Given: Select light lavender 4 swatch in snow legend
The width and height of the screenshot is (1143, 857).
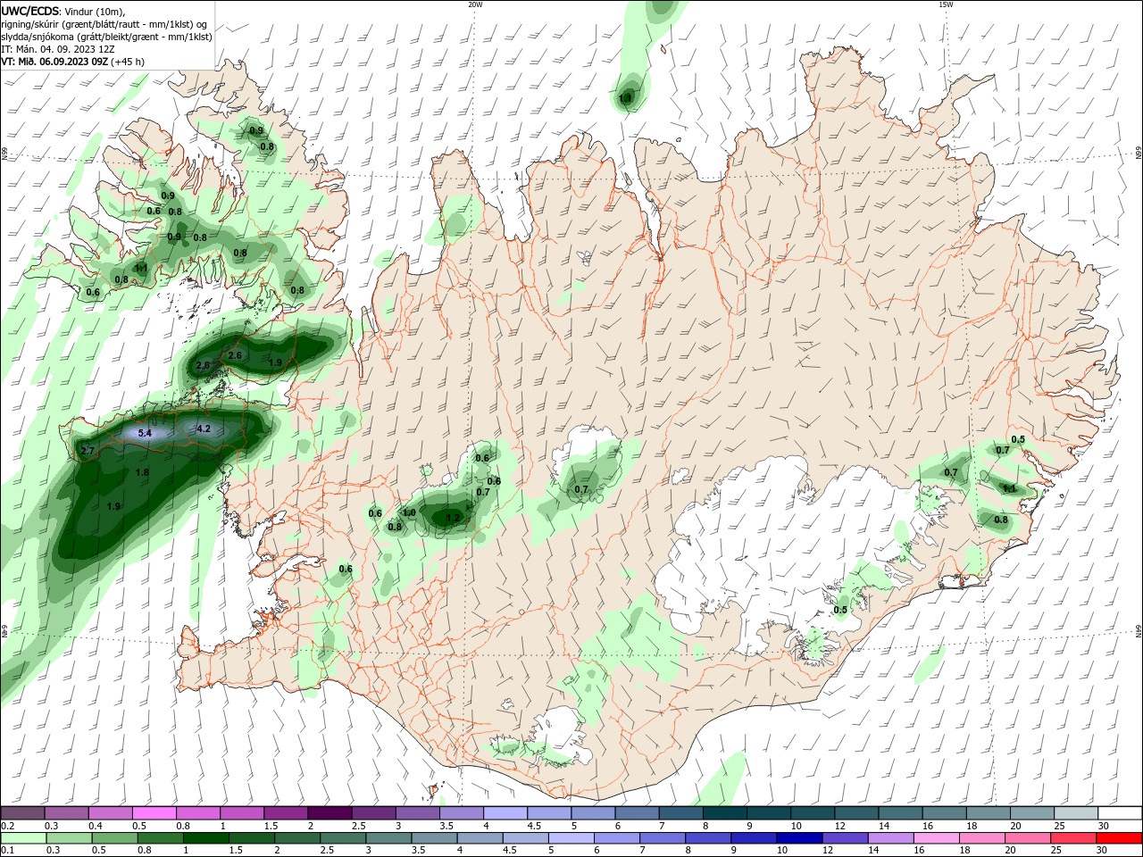Looking at the screenshot, I should (505, 813).
